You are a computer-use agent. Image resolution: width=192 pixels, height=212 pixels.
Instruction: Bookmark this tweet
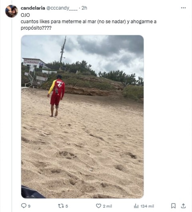(x=173, y=206)
